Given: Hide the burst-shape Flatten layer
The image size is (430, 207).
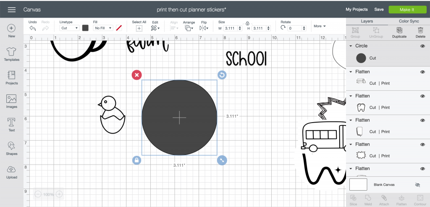Looking at the screenshot, I should (x=422, y=144).
